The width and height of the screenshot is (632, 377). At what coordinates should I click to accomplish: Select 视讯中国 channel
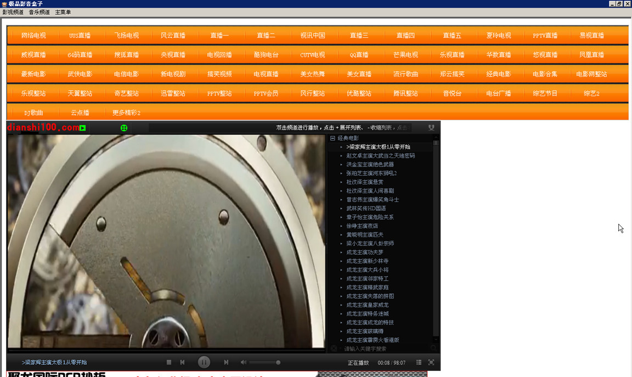pyautogui.click(x=312, y=36)
